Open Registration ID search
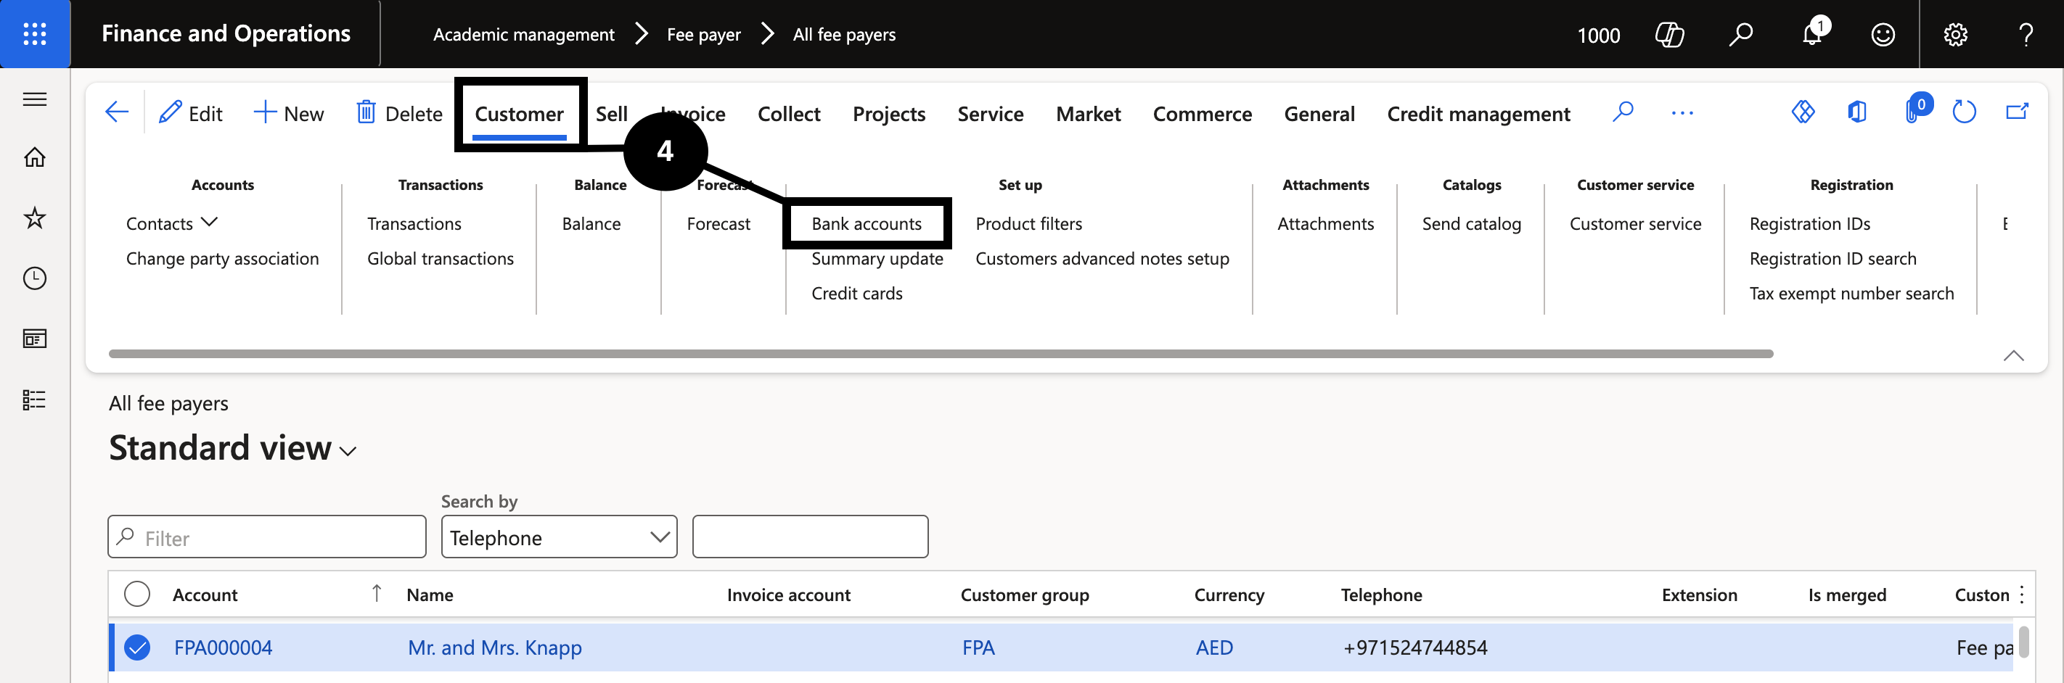2064x683 pixels. (1832, 258)
